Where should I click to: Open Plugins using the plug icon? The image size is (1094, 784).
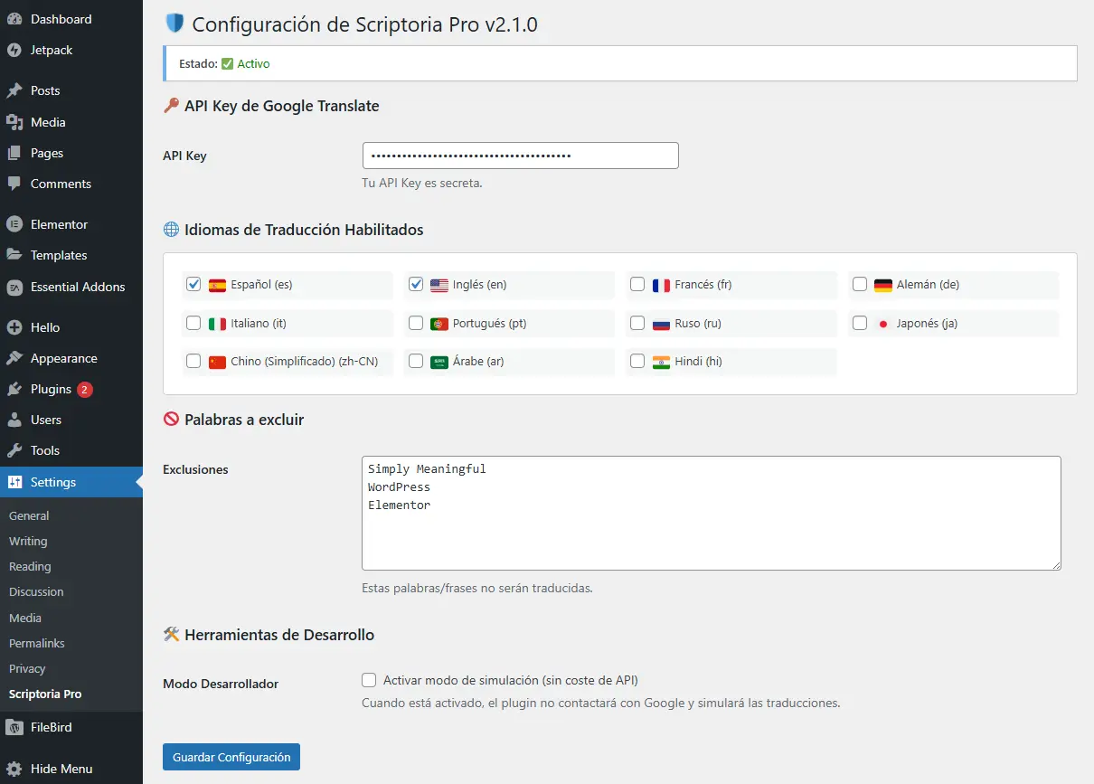(14, 389)
